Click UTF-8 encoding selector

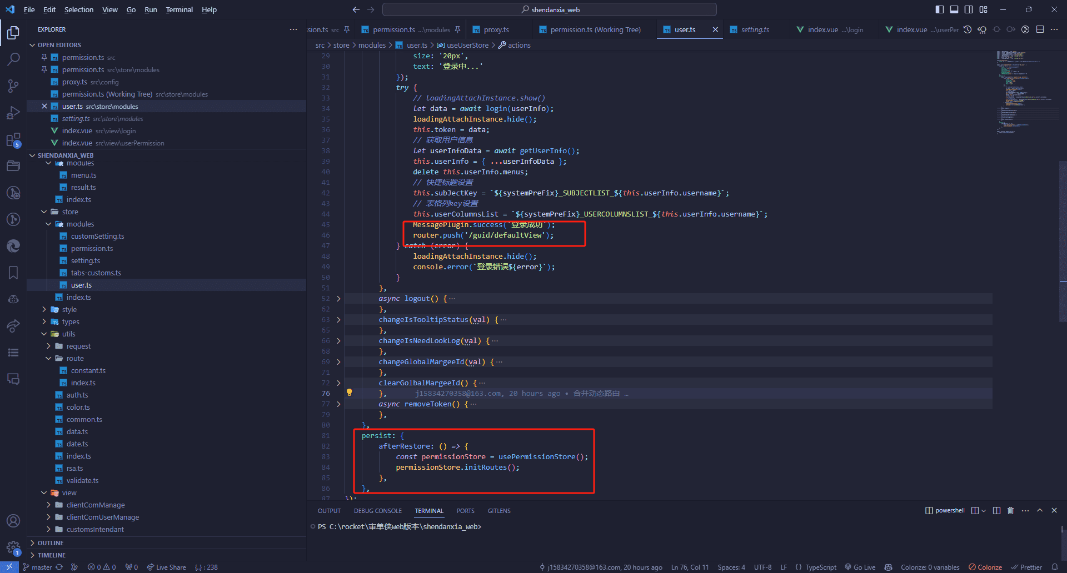762,567
